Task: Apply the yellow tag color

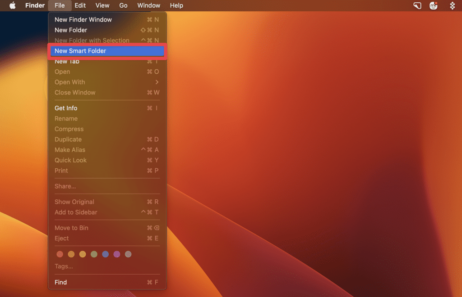Action: 83,254
